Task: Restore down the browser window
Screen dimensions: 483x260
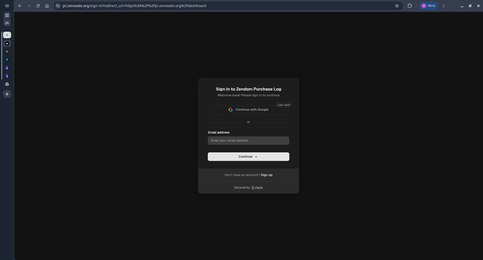Action: (x=470, y=6)
